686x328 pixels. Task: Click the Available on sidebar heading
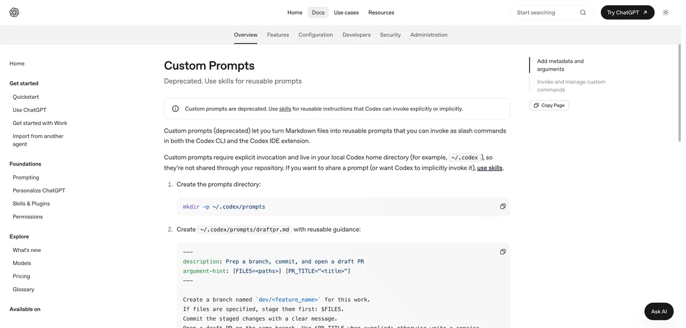(25, 309)
